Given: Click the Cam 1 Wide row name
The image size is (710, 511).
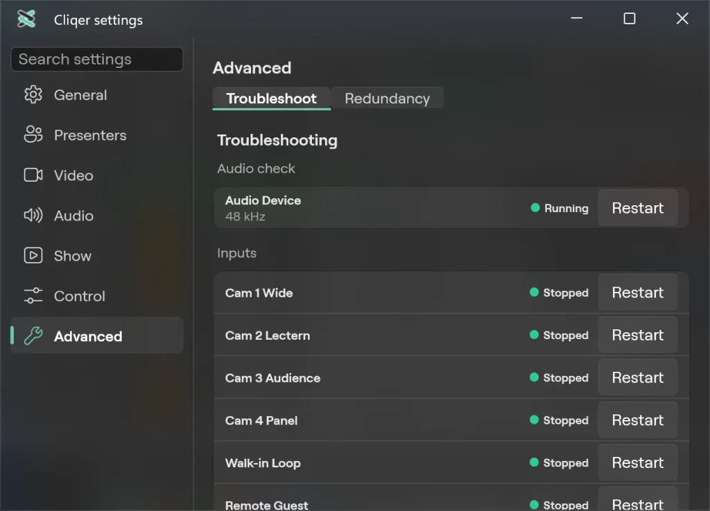Looking at the screenshot, I should pyautogui.click(x=259, y=293).
